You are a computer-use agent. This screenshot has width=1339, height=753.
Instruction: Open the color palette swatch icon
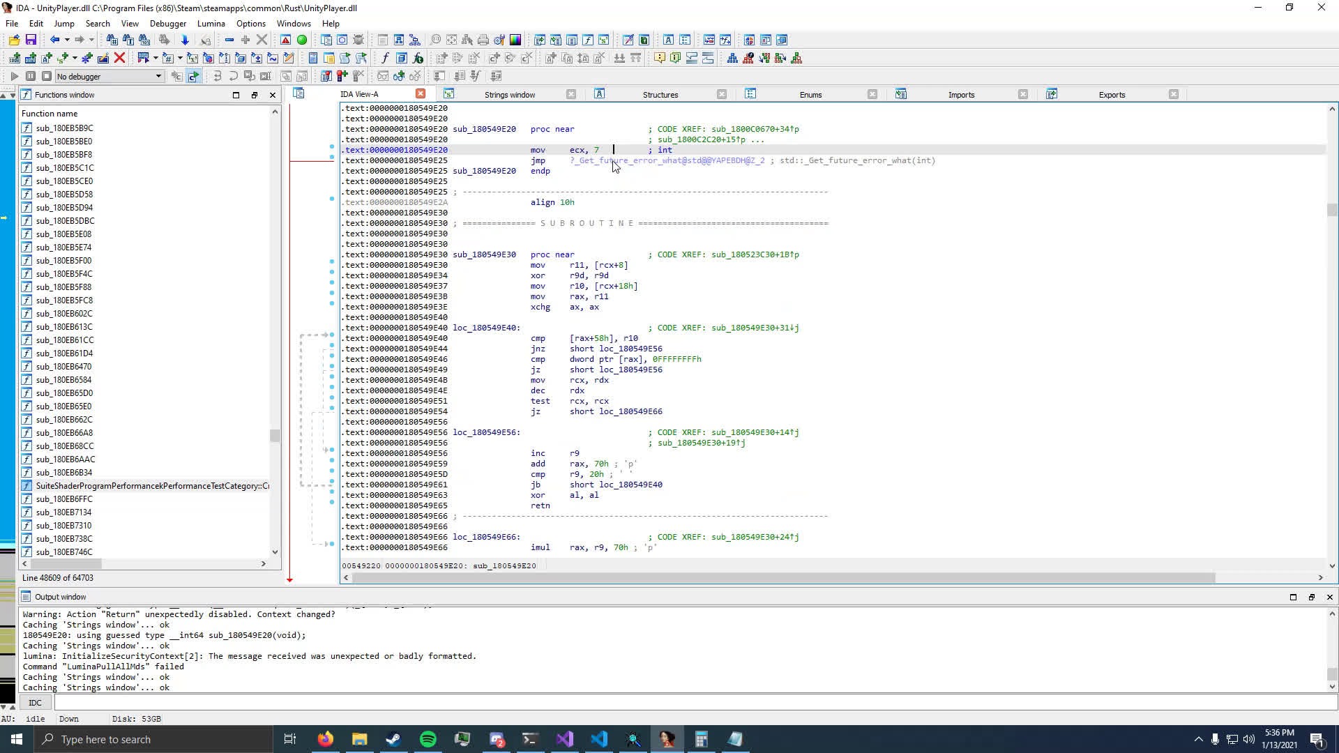(515, 40)
